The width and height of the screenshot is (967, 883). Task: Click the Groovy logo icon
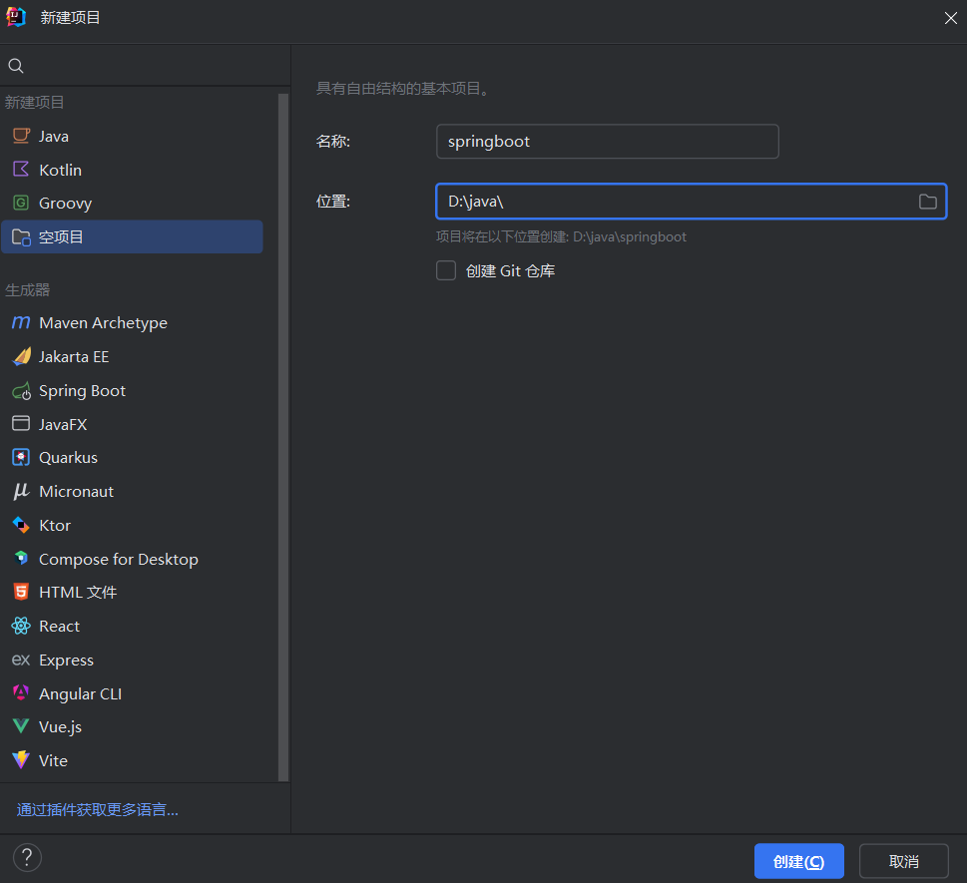click(21, 203)
